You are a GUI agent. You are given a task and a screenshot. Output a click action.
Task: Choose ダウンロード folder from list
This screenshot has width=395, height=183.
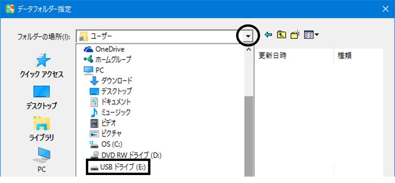tap(111, 81)
